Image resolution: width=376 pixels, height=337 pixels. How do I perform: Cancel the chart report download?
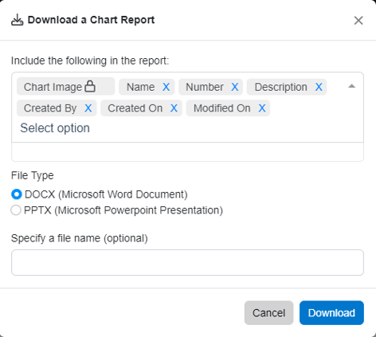click(x=268, y=313)
